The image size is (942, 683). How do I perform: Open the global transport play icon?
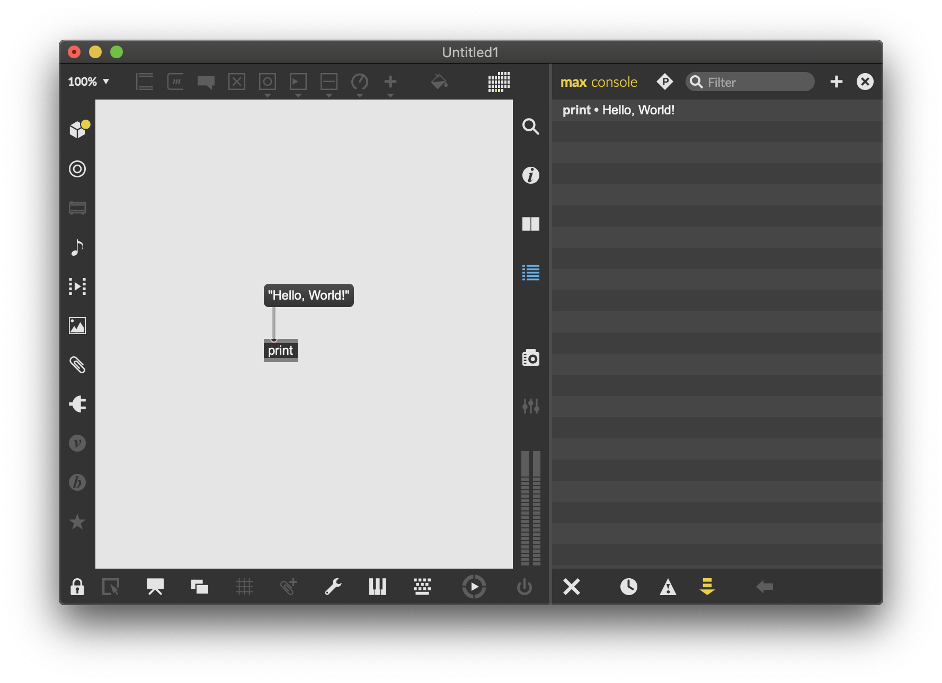[474, 587]
